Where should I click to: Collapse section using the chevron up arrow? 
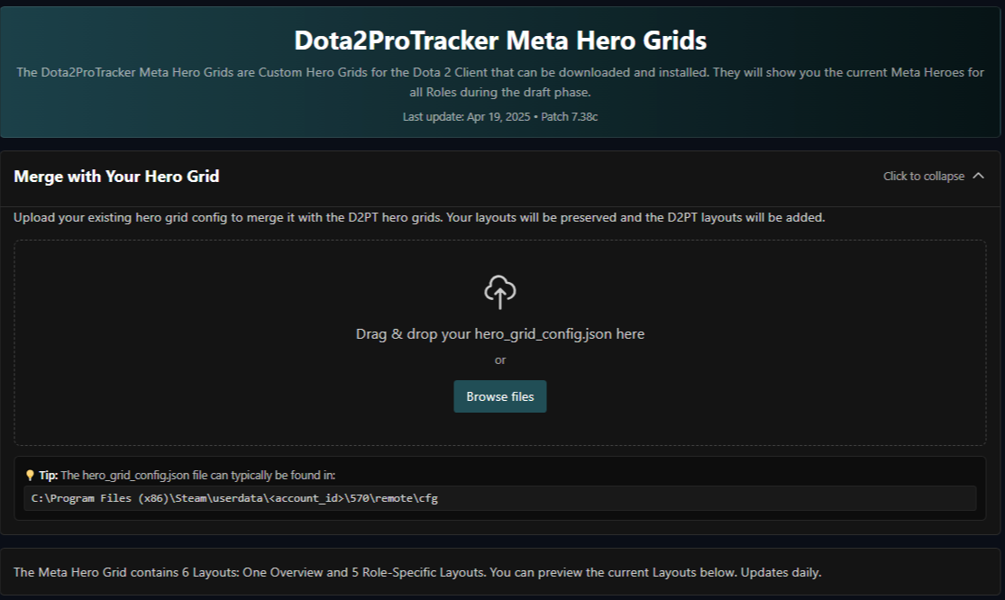979,177
